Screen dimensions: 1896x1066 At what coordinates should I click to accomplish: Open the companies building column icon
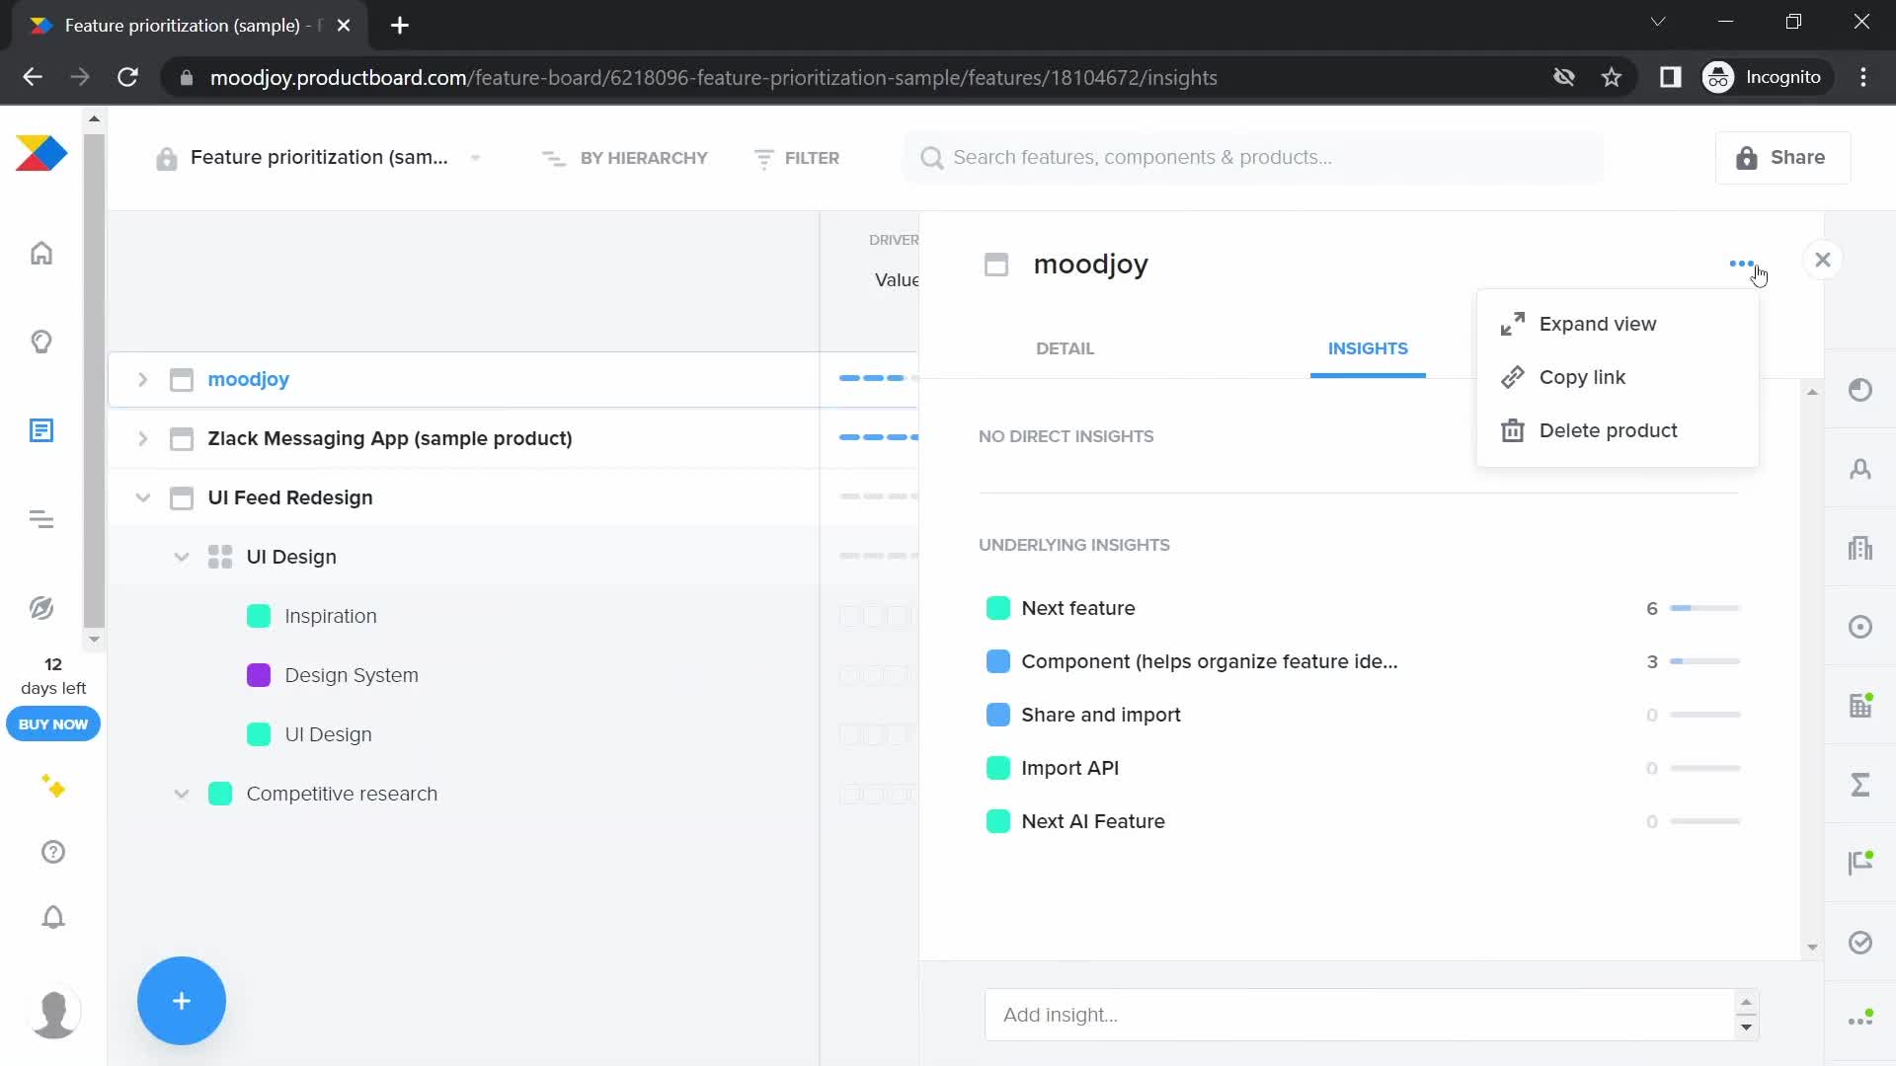pyautogui.click(x=1860, y=548)
